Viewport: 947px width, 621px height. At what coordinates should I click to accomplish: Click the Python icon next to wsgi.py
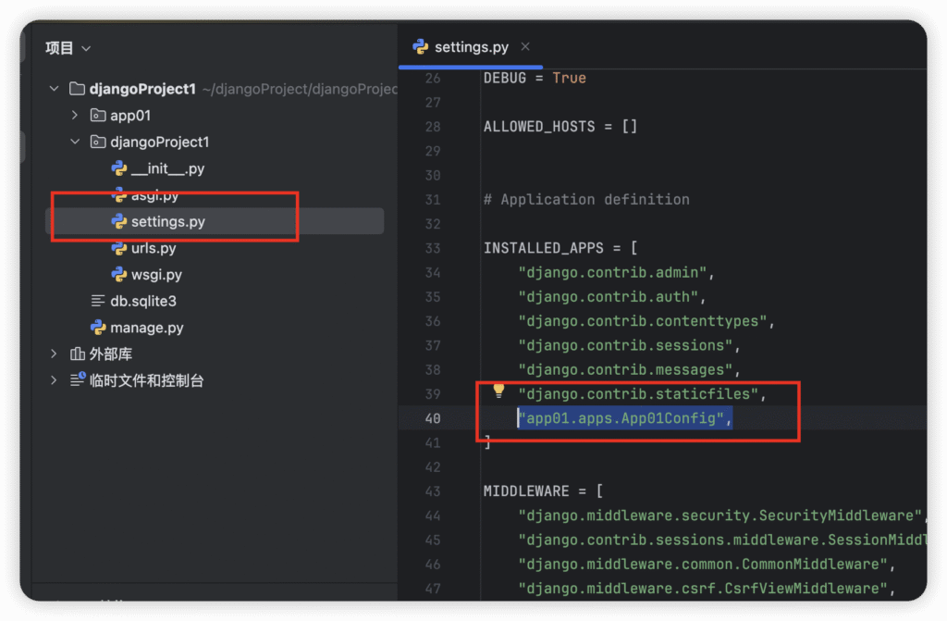118,275
